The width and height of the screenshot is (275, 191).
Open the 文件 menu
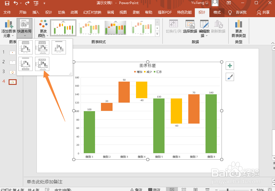point(7,12)
